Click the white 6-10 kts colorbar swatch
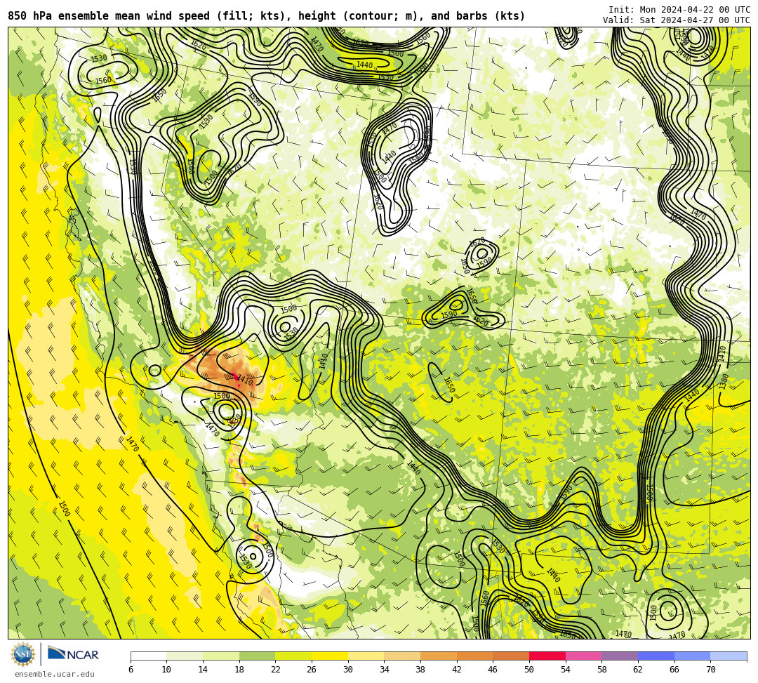758x683 pixels. coord(148,656)
